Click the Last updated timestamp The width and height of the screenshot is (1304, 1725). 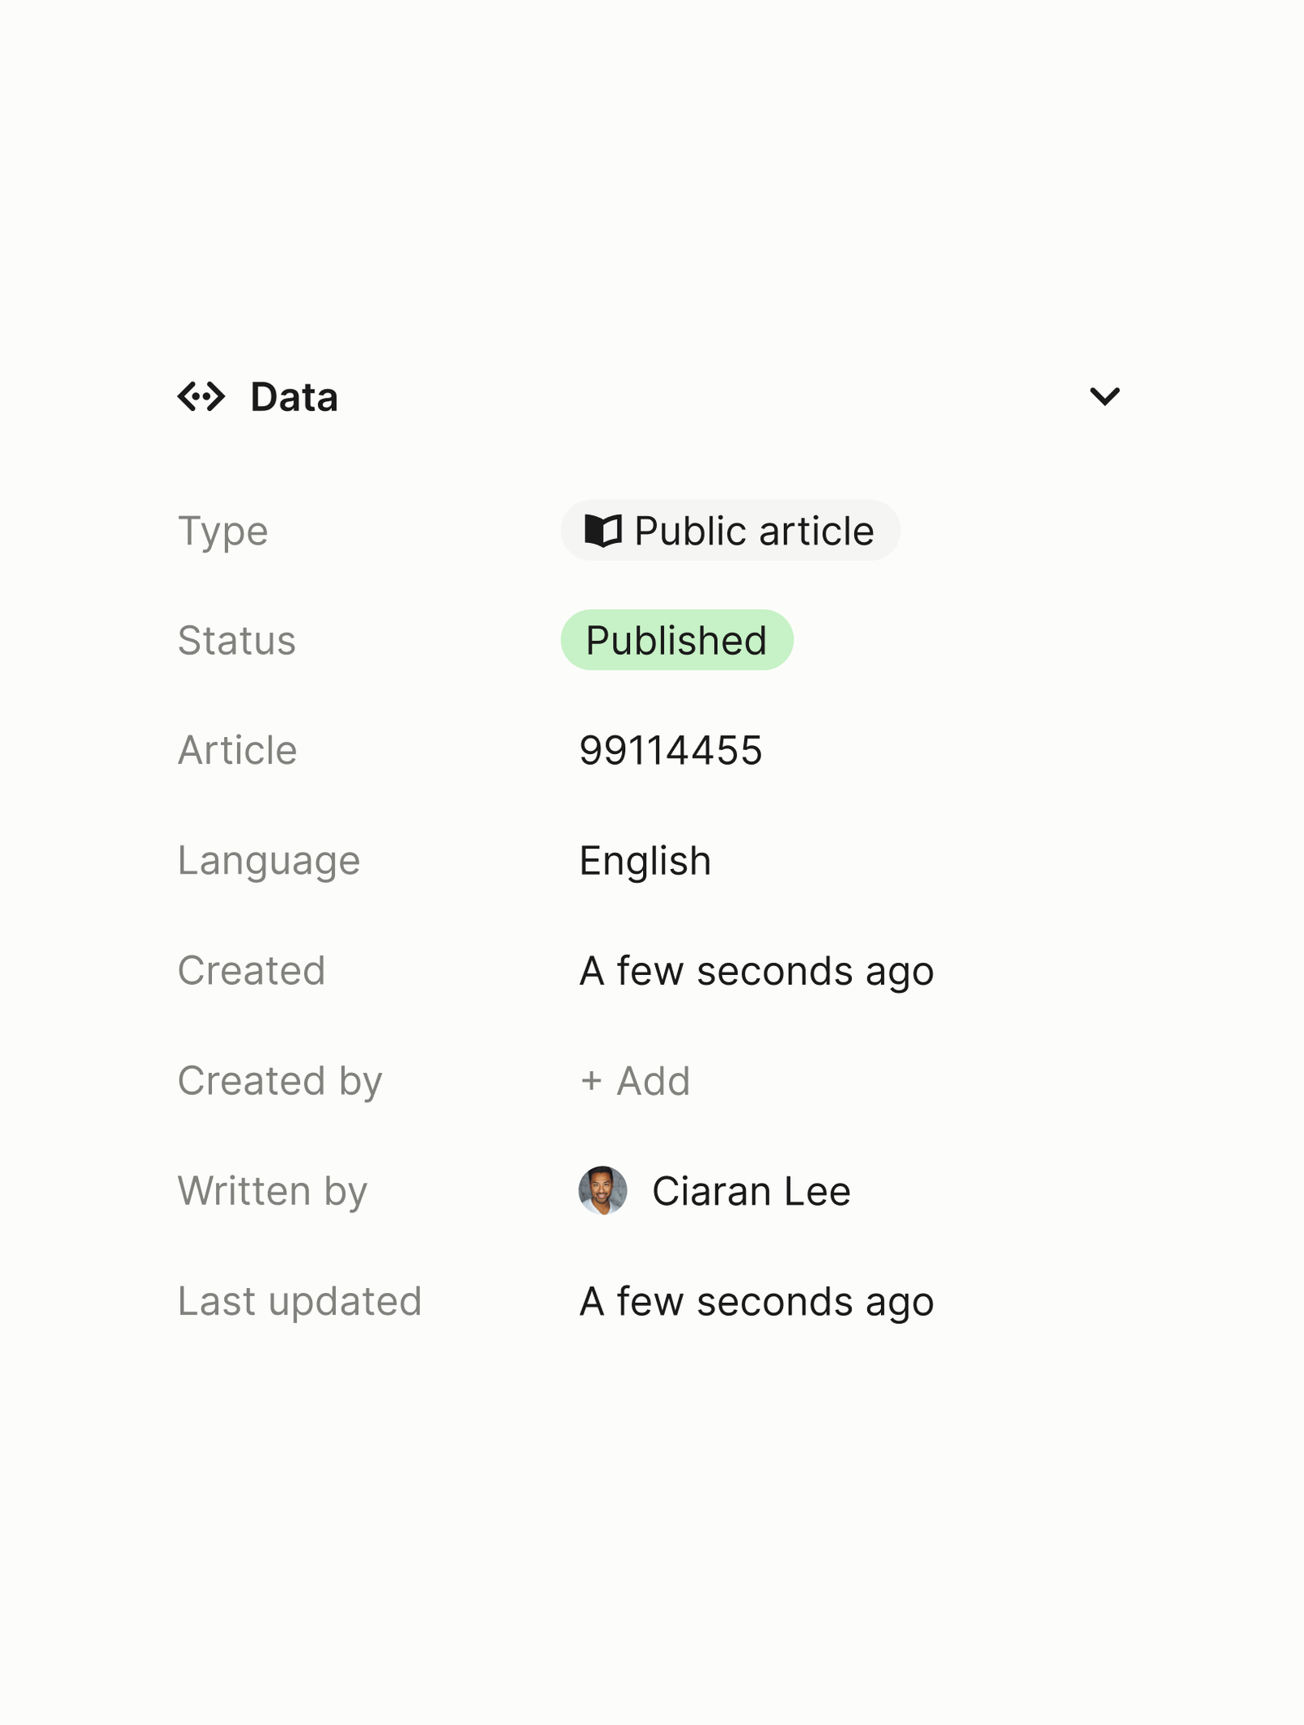756,1301
